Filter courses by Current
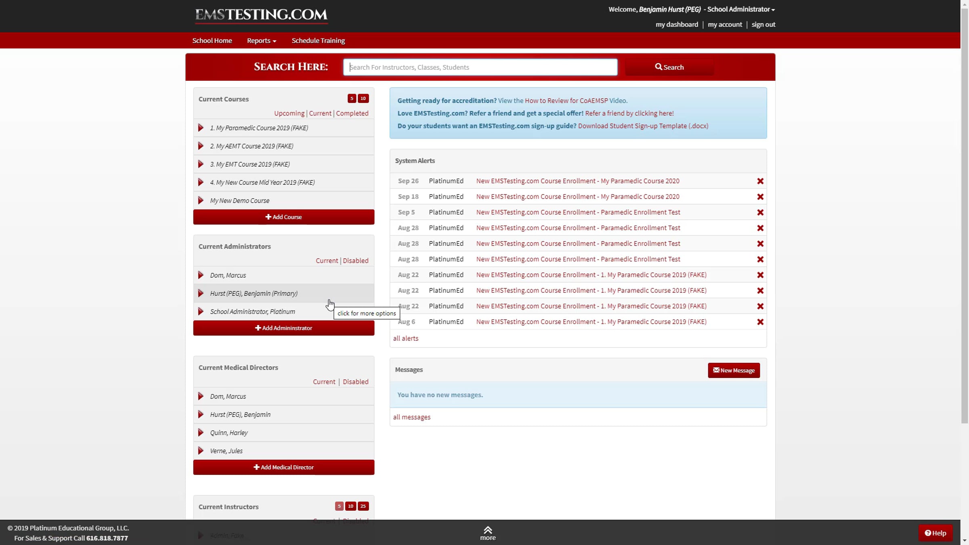This screenshot has height=545, width=969. coord(320,113)
